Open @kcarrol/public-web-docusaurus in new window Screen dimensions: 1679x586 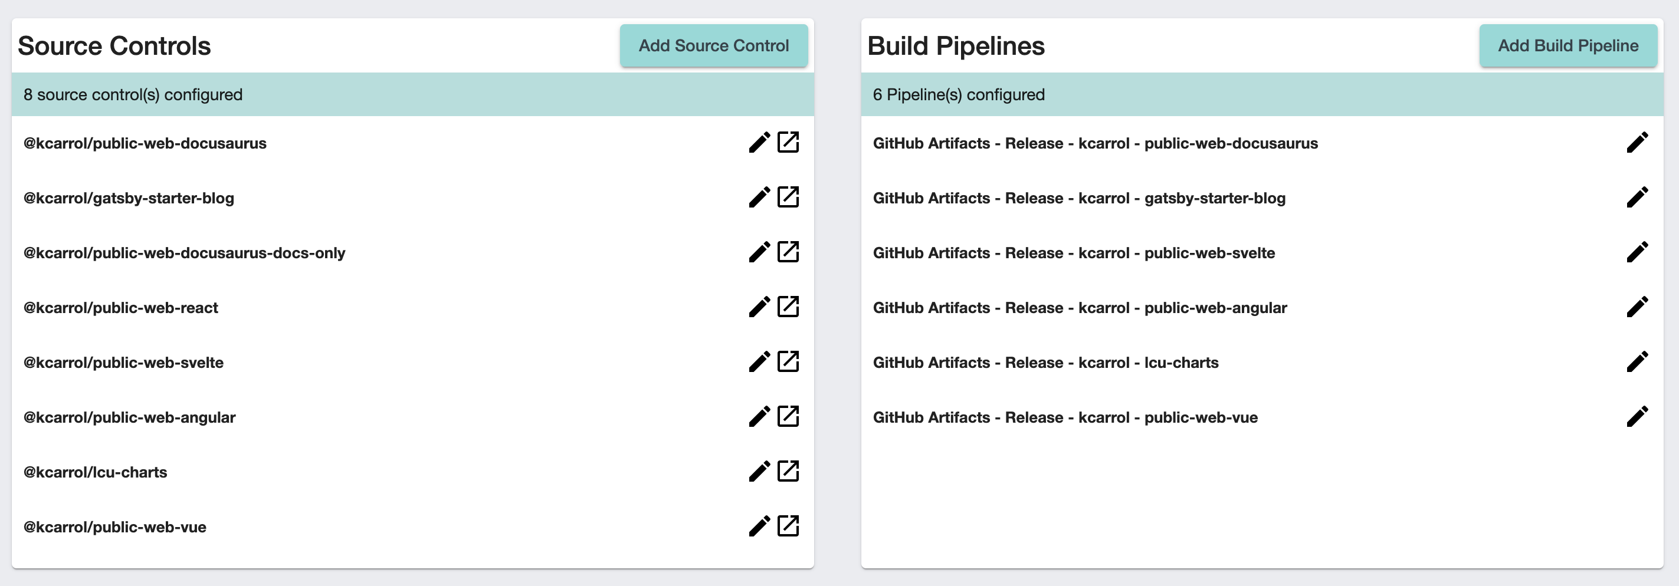pyautogui.click(x=788, y=142)
